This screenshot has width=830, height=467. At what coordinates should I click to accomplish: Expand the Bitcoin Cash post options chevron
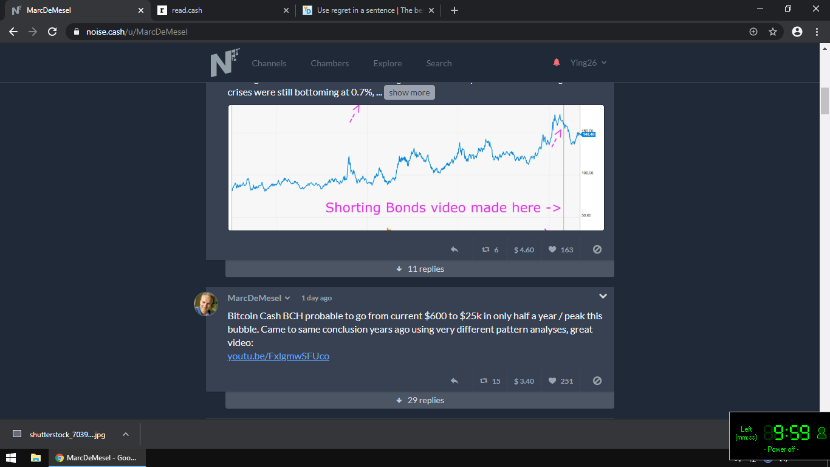pos(603,296)
